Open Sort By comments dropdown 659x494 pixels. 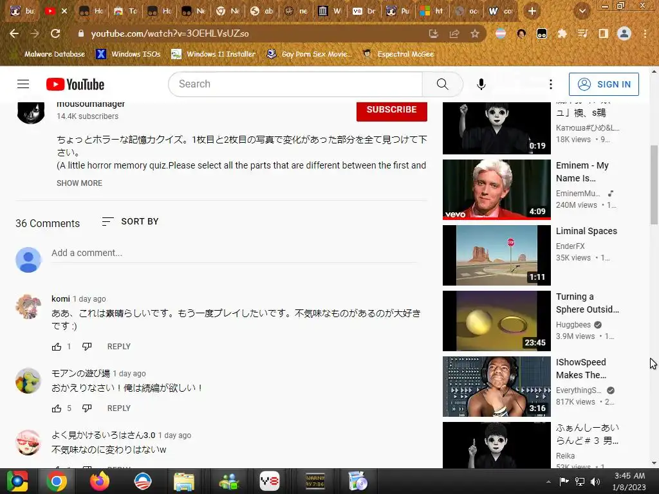130,221
